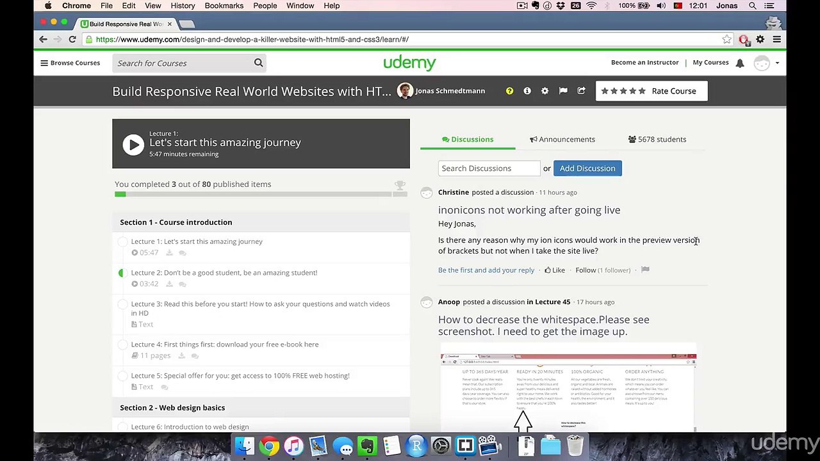This screenshot has height=461, width=820.
Task: Open the course settings gear icon
Action: click(545, 91)
